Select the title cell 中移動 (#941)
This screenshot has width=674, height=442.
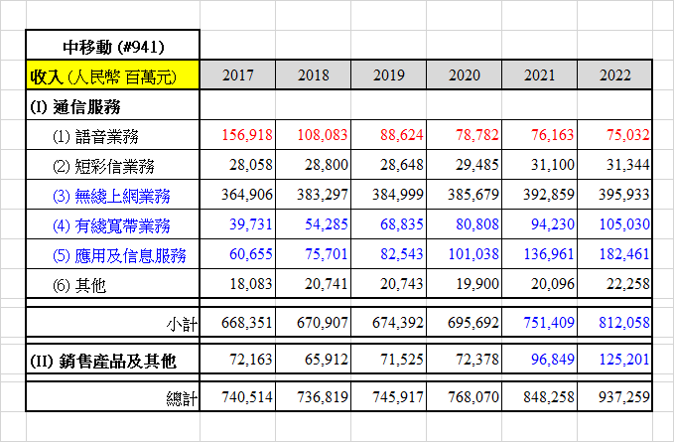pos(113,45)
